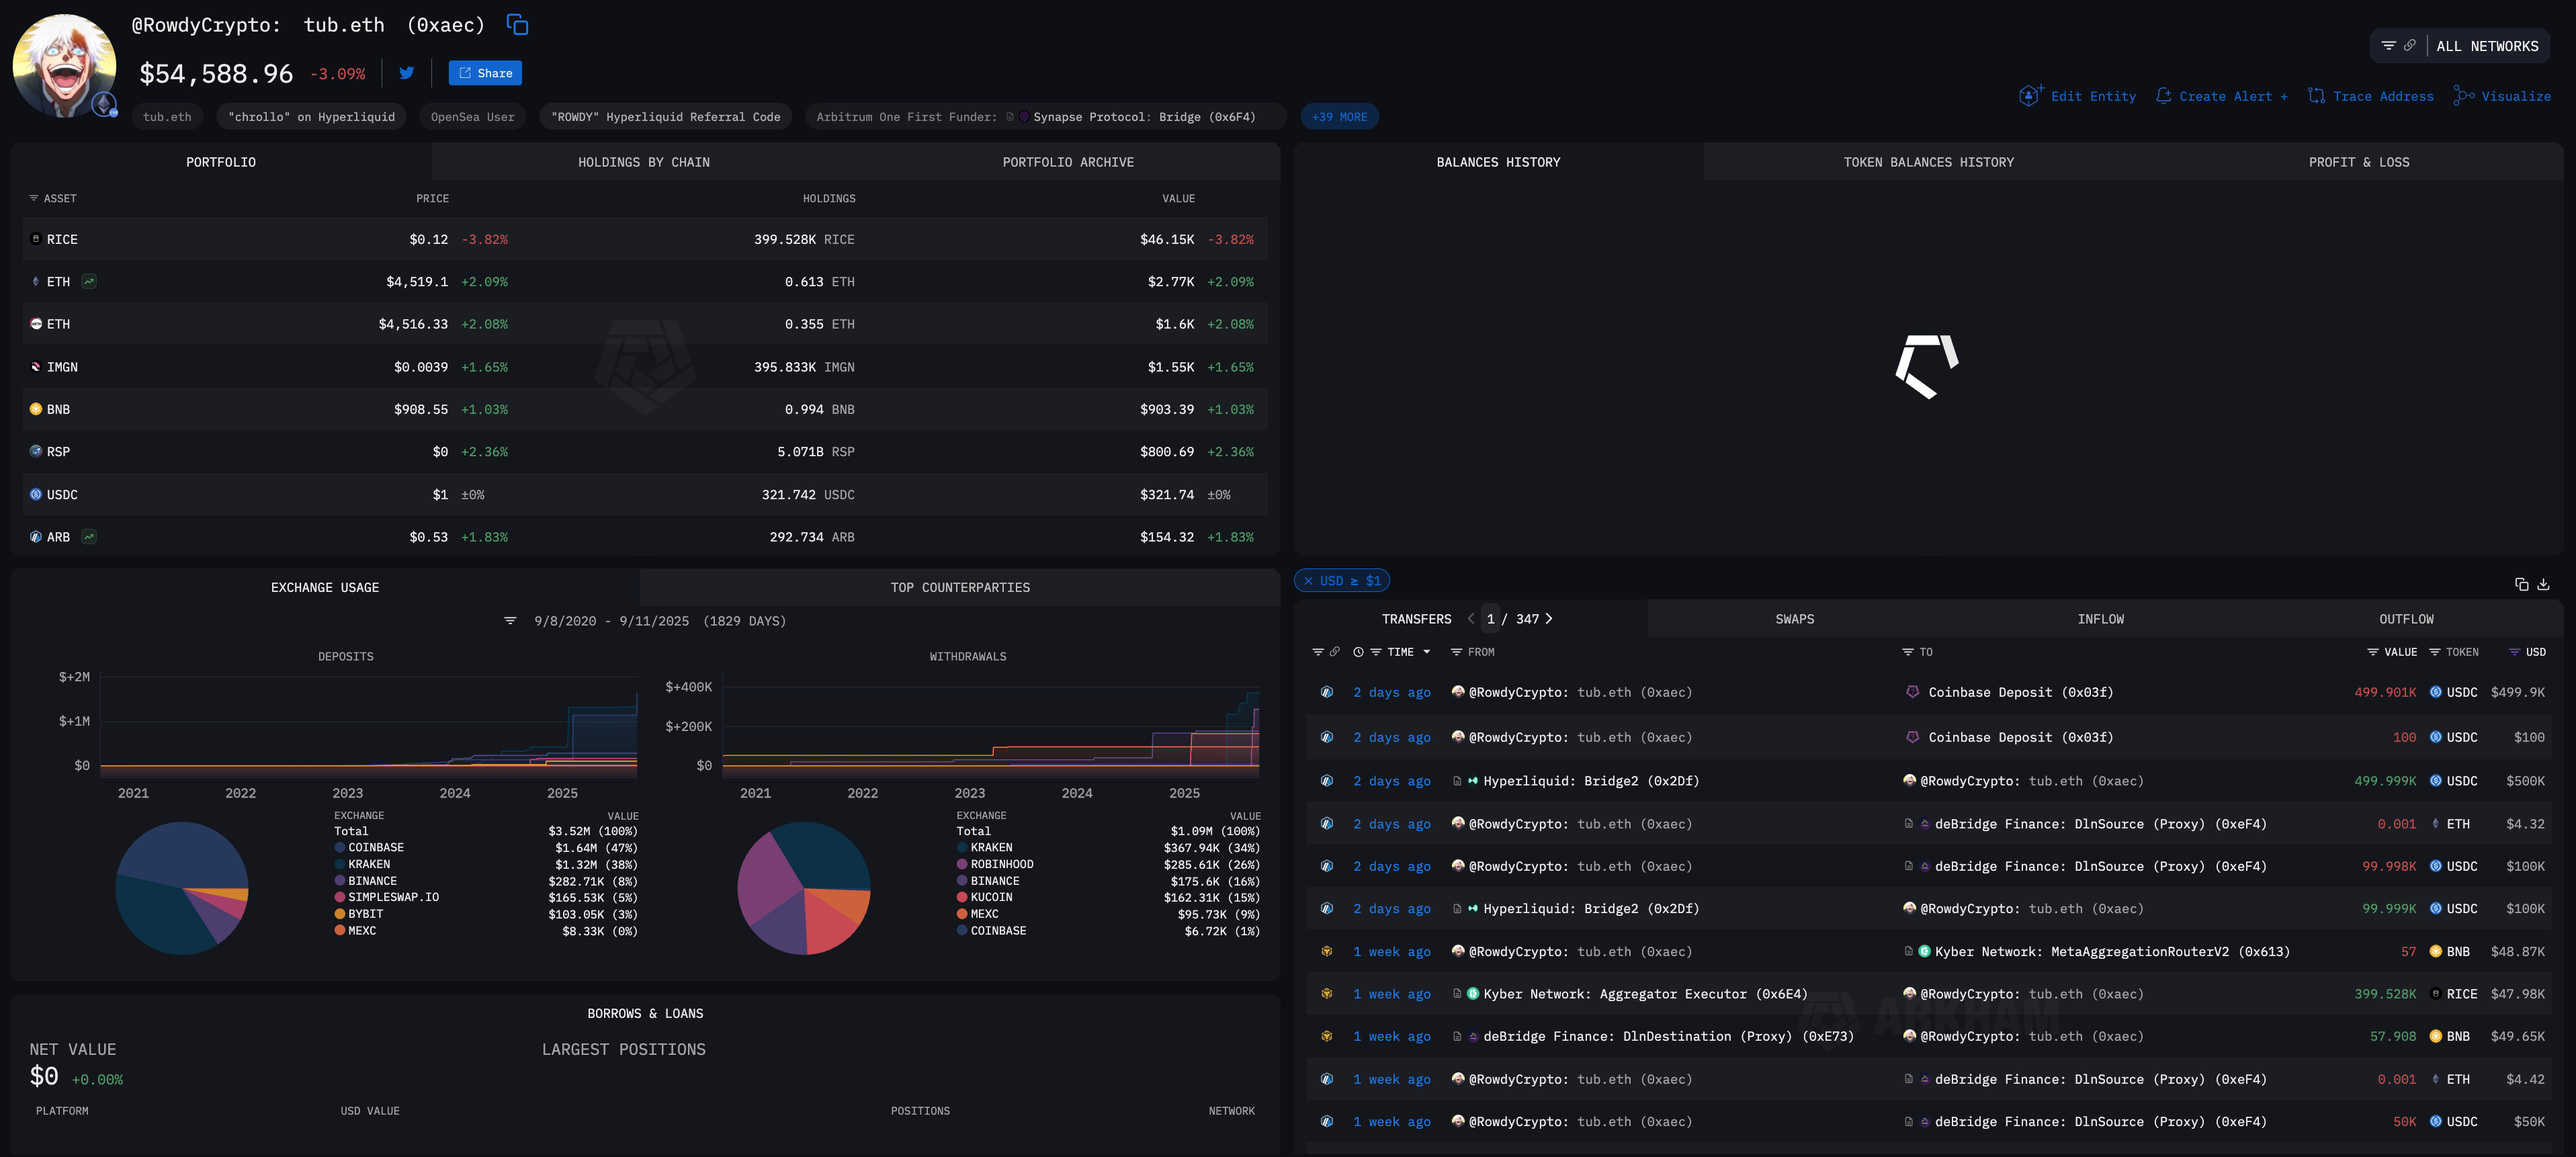This screenshot has height=1157, width=2576.
Task: Remove the USD ≥ $1 filter chip
Action: (x=1308, y=581)
